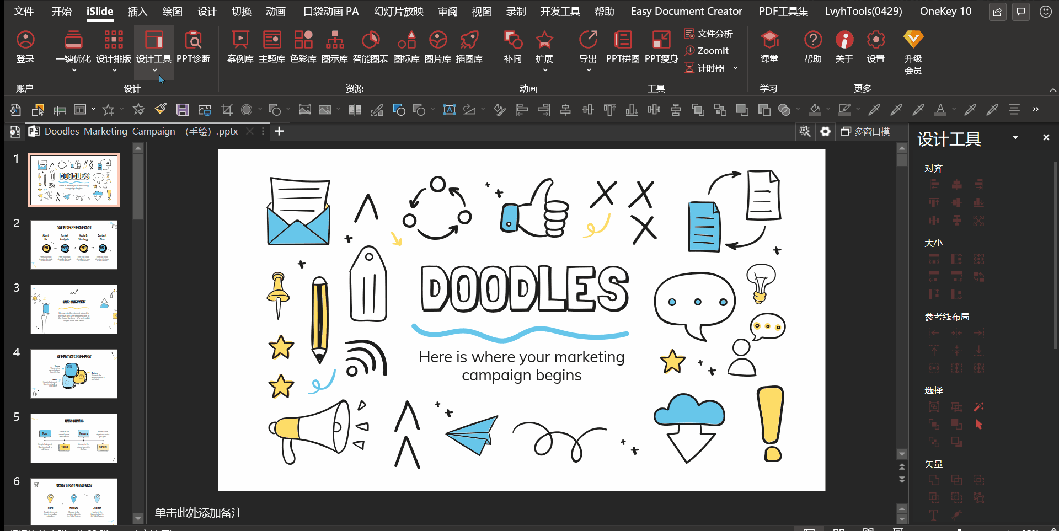Launch ZoomIt from the tools group

click(x=707, y=51)
